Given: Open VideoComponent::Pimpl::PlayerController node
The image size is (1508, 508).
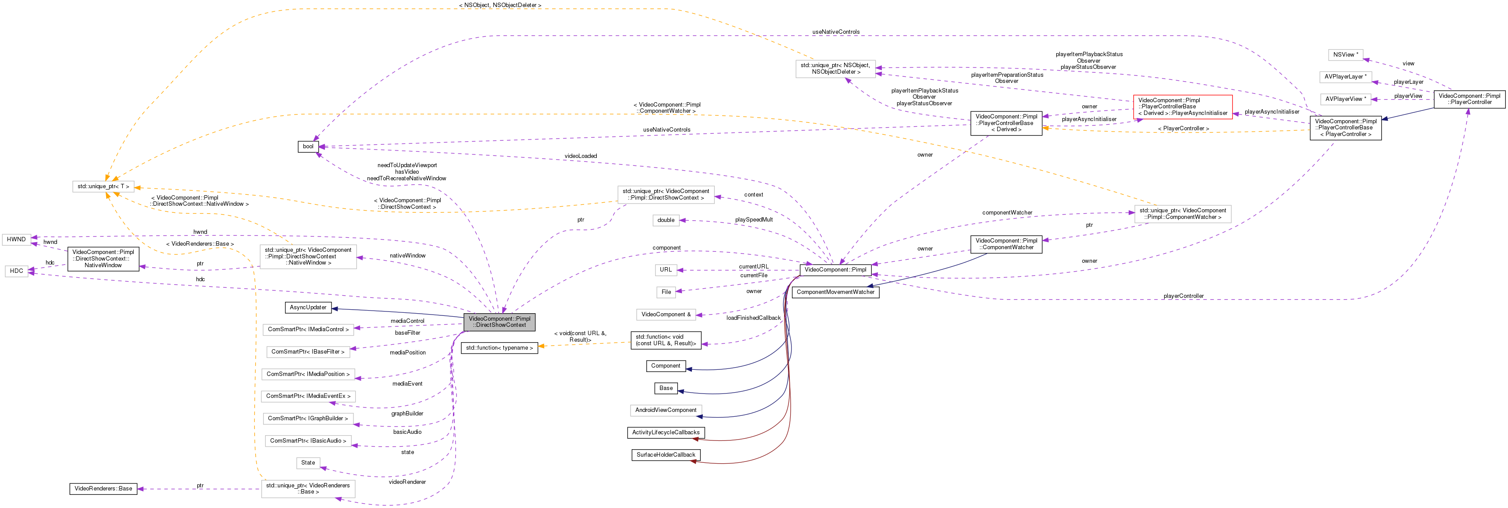Looking at the screenshot, I should click(x=1469, y=99).
